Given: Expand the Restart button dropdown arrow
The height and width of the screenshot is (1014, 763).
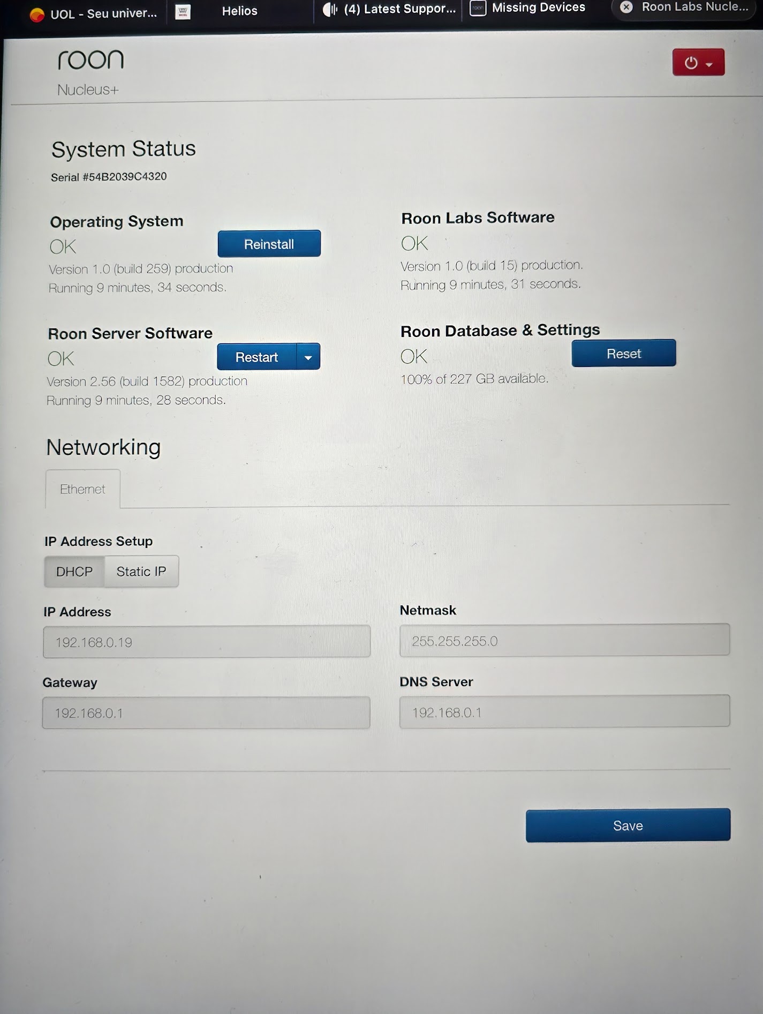Looking at the screenshot, I should [x=308, y=357].
